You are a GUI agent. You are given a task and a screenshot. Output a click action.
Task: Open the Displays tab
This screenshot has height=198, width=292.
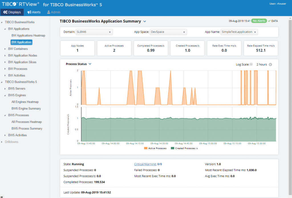pyautogui.click(x=12, y=12)
